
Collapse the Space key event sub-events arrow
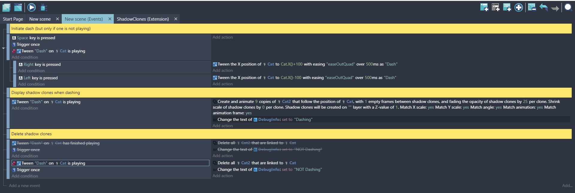pos(4,48)
